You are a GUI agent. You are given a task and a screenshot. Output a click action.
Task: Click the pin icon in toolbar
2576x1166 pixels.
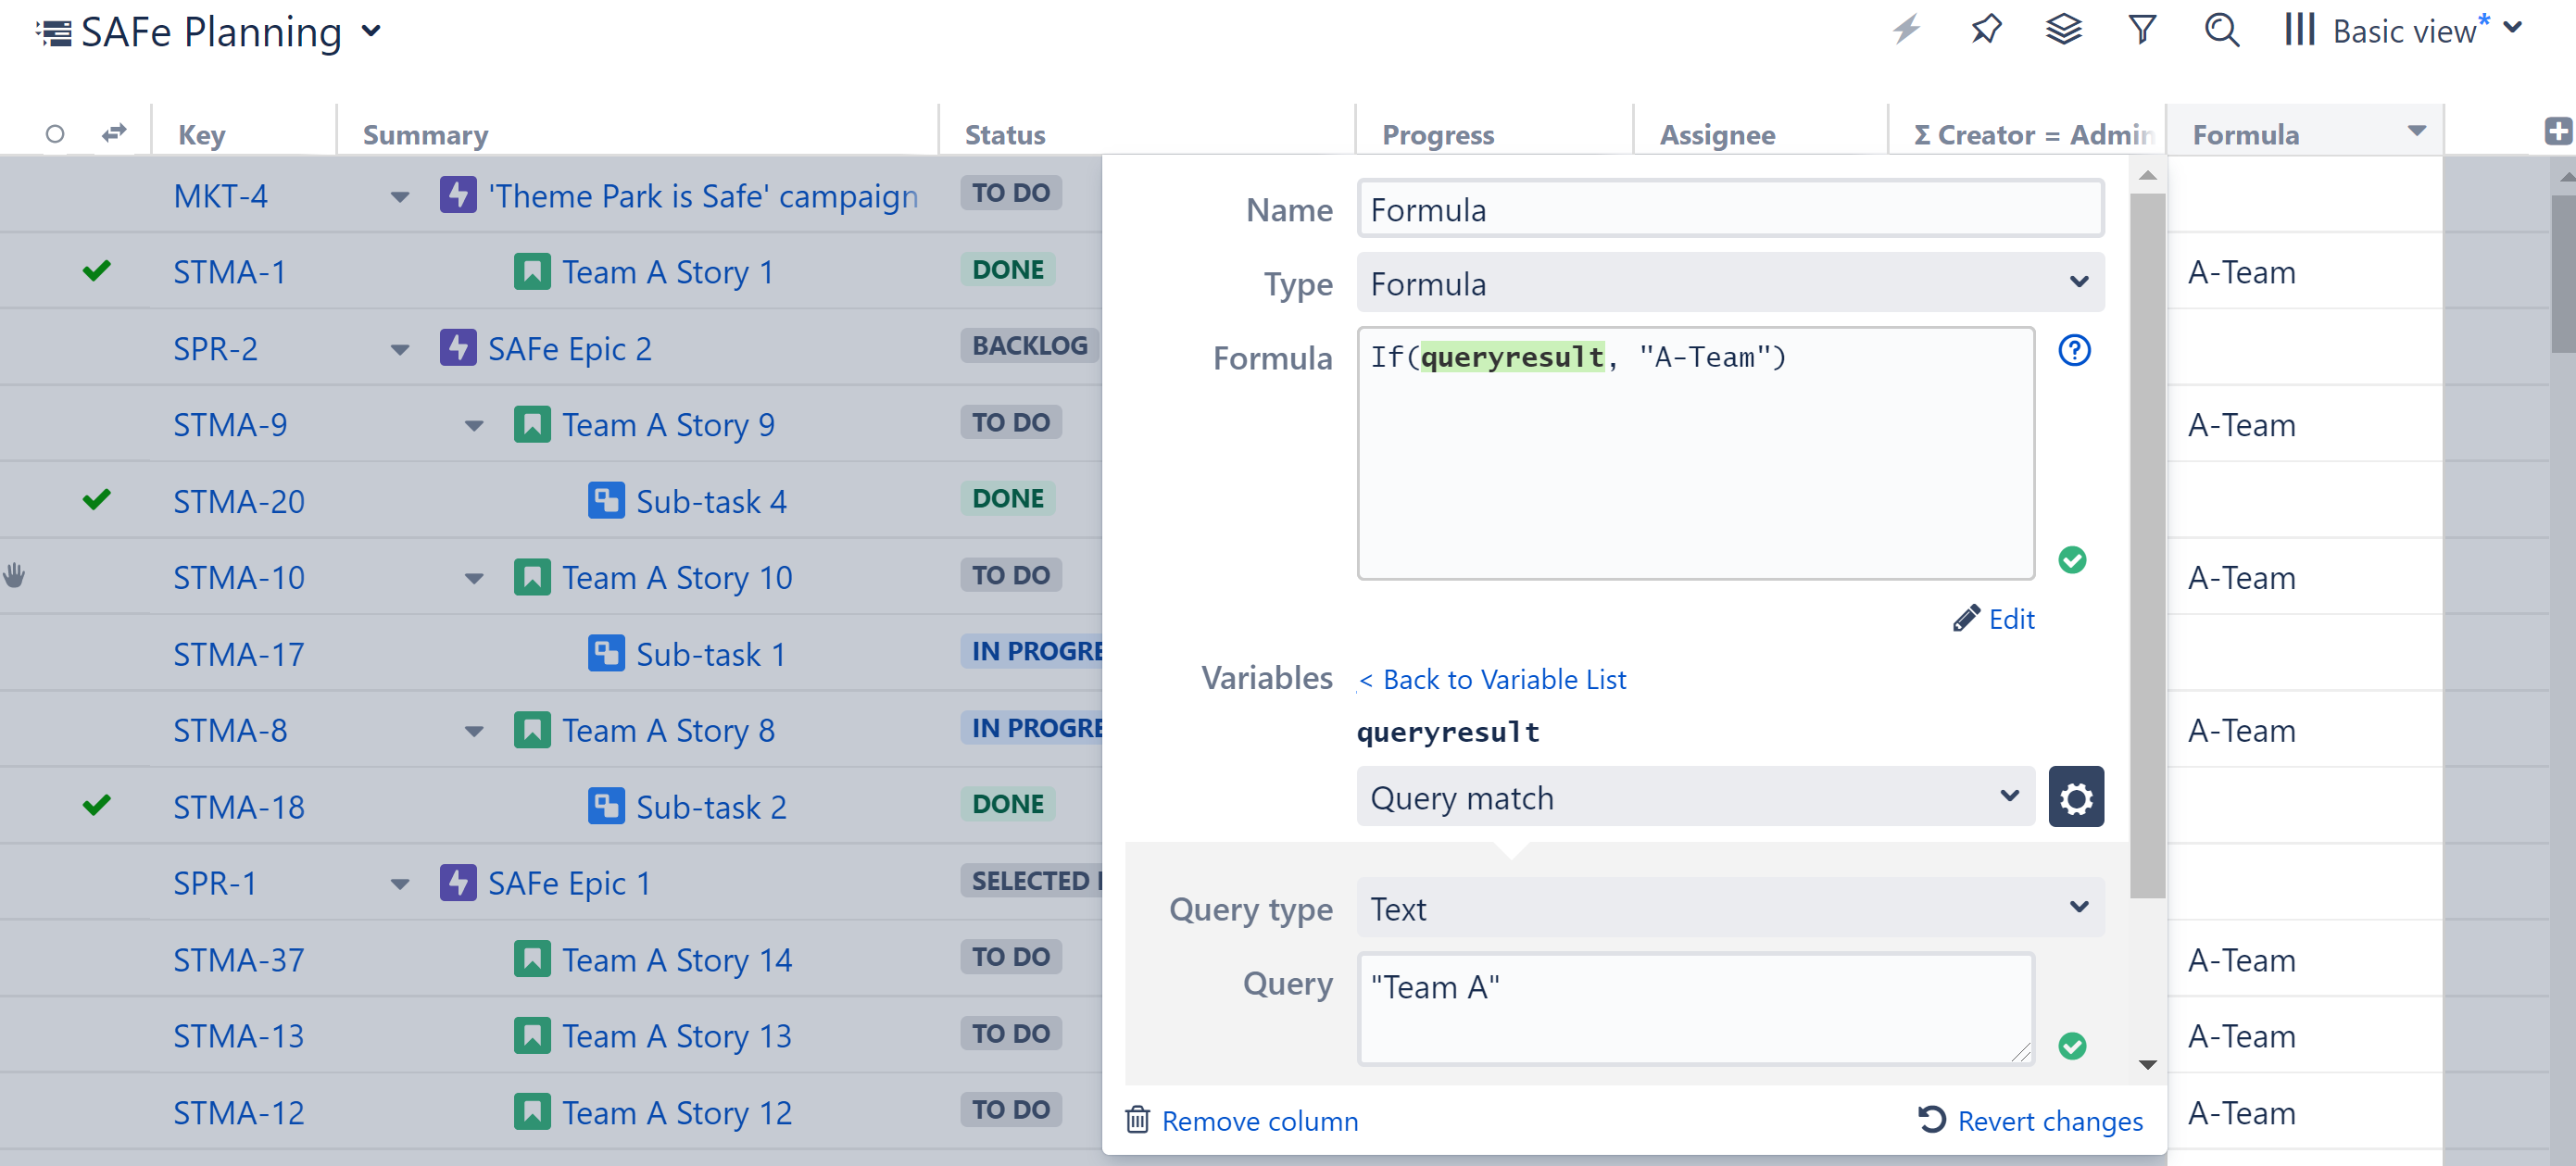(1986, 29)
